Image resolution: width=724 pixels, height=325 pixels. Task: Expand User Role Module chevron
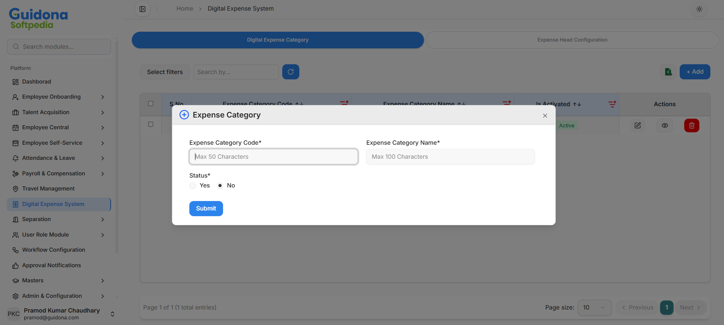103,235
